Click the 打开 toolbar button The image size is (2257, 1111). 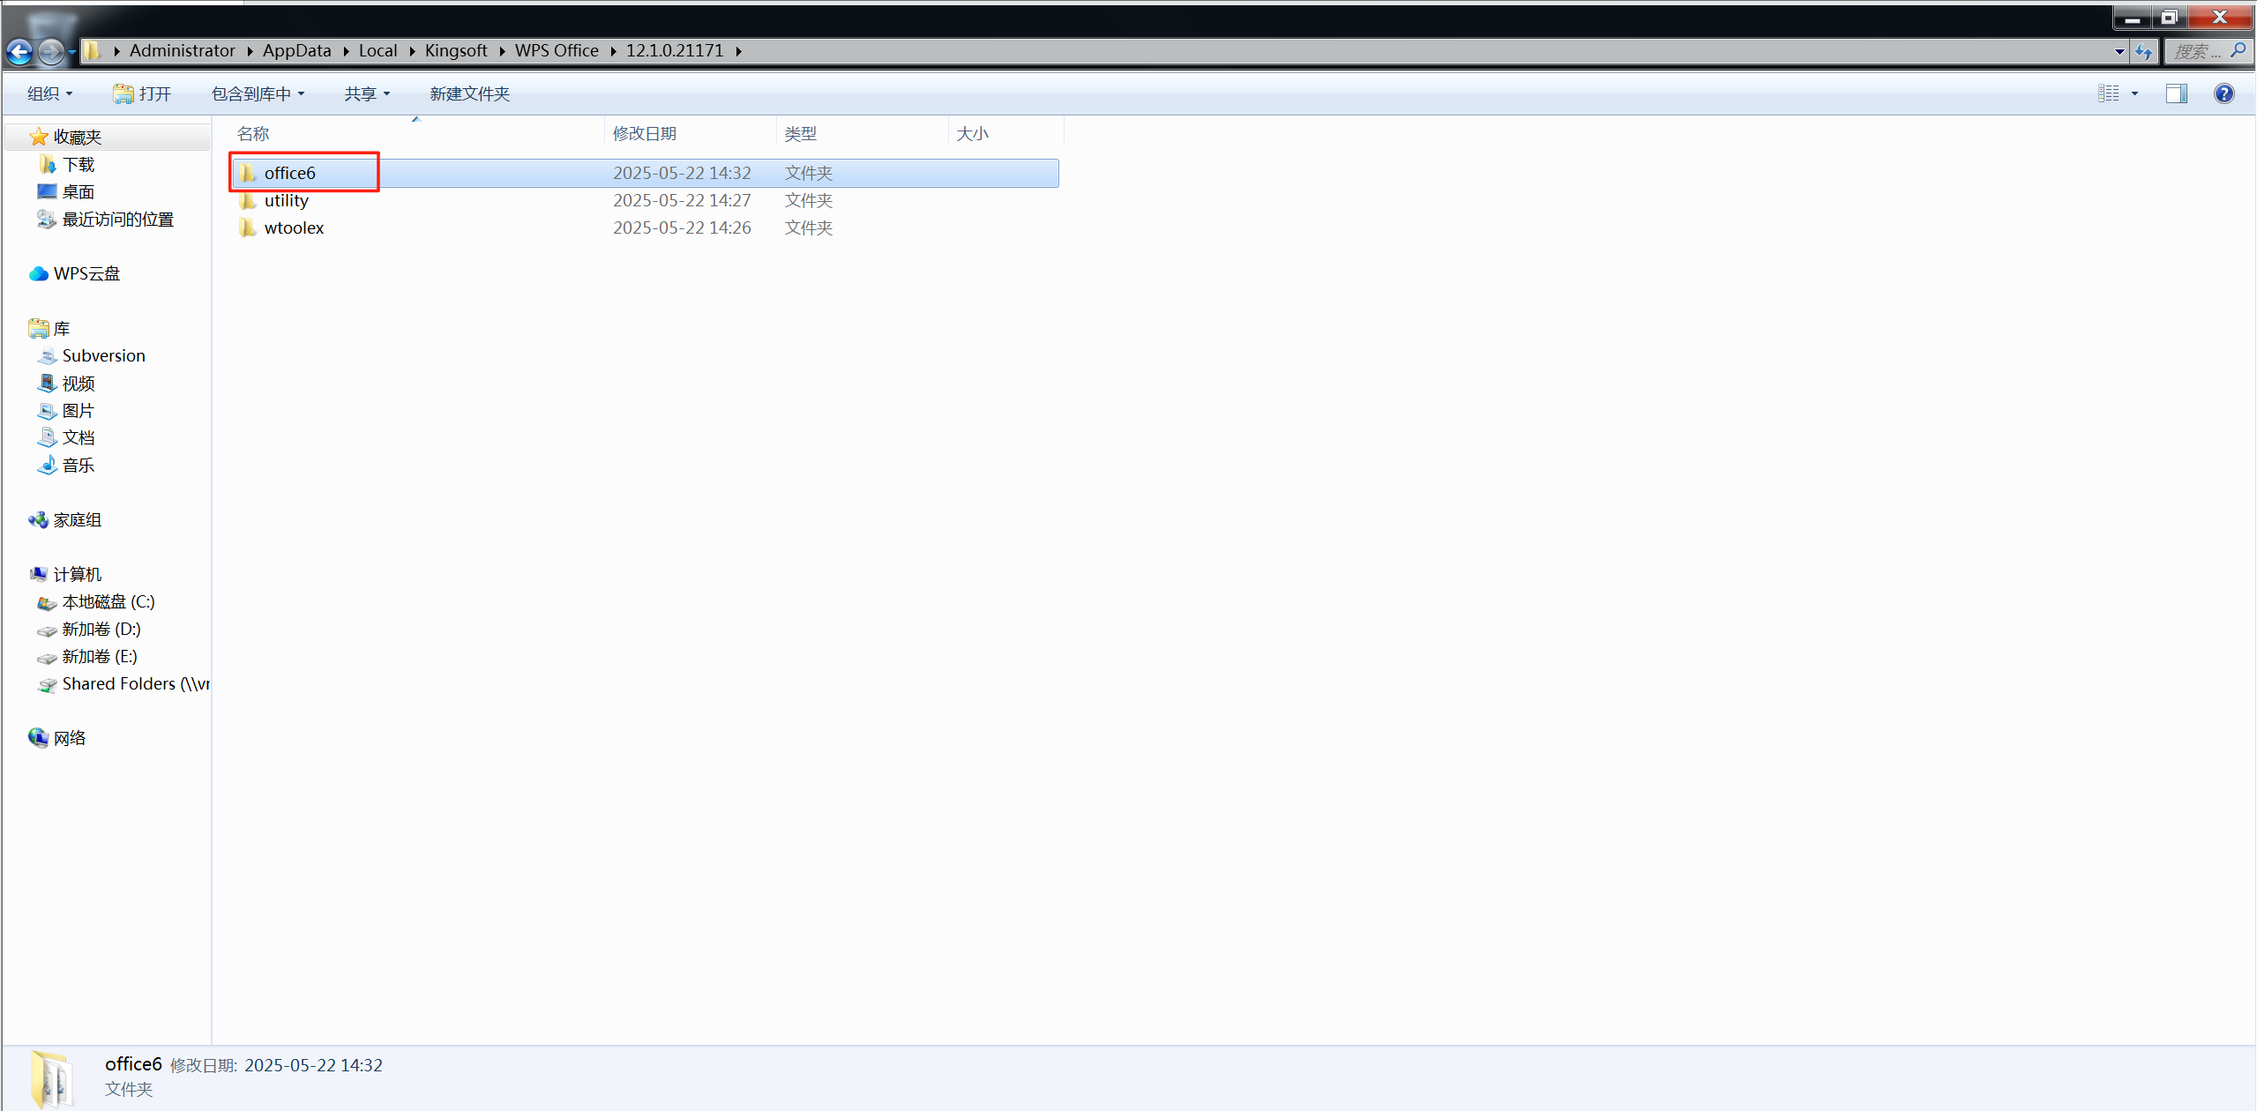pyautogui.click(x=142, y=93)
